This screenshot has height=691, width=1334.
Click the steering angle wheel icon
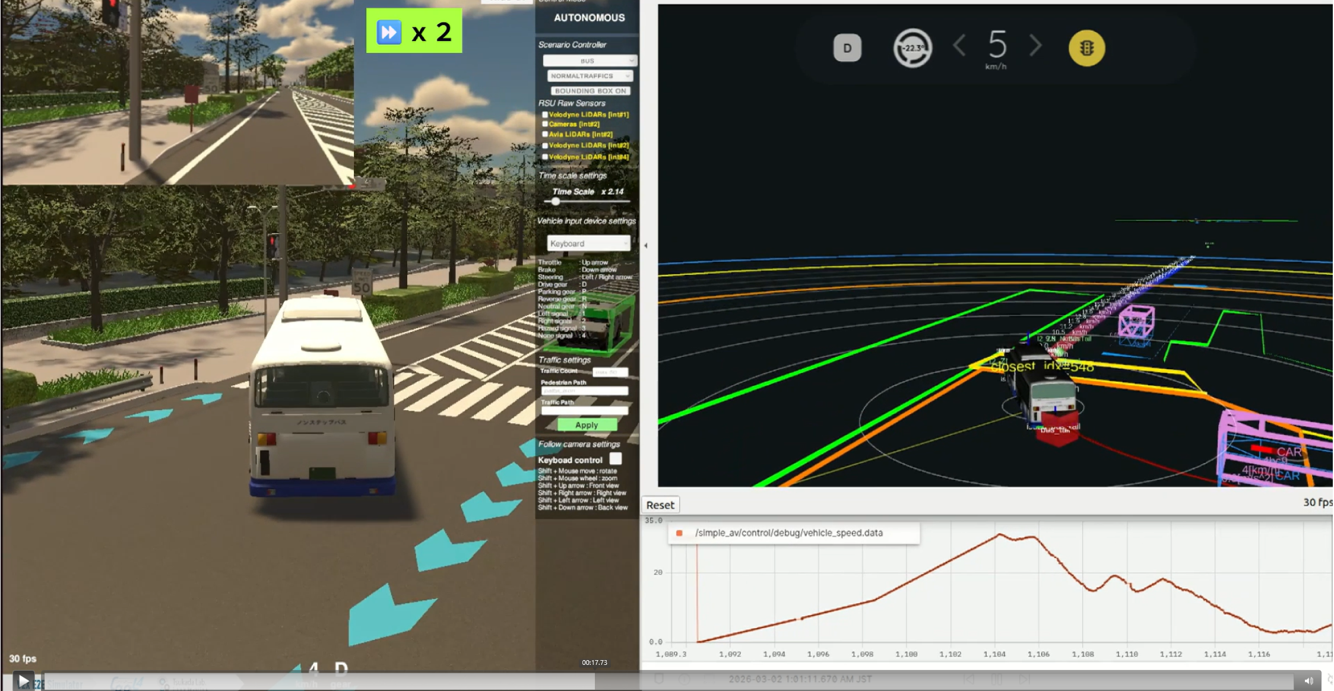(912, 48)
